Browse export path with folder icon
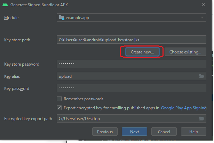Screen dimensions: 214x143 click(201, 119)
